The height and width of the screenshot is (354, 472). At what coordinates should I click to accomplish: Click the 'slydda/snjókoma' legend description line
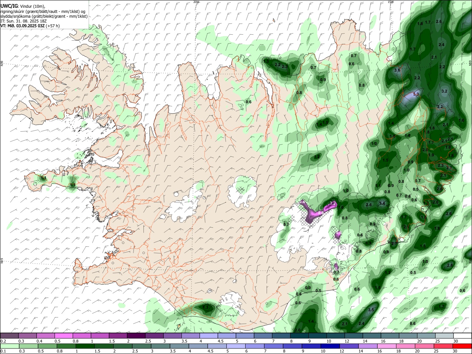click(x=44, y=16)
